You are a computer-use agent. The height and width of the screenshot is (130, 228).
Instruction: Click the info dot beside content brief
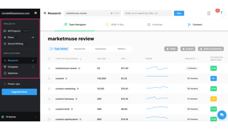[x=72, y=109]
